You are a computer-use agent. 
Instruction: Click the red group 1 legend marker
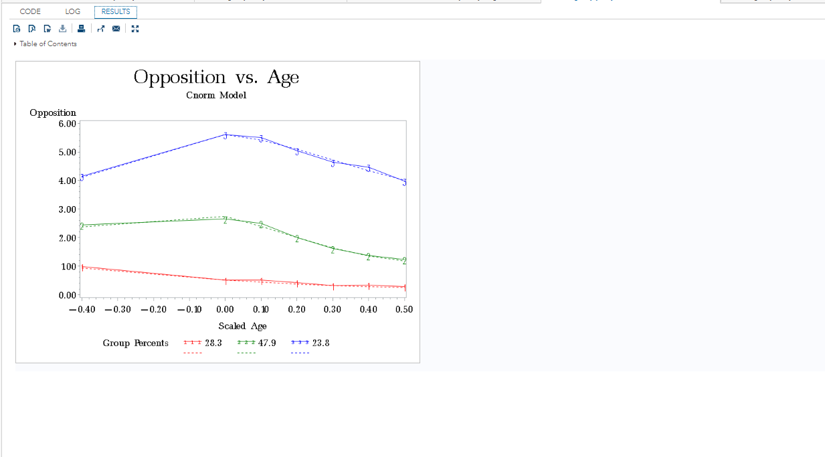point(193,343)
